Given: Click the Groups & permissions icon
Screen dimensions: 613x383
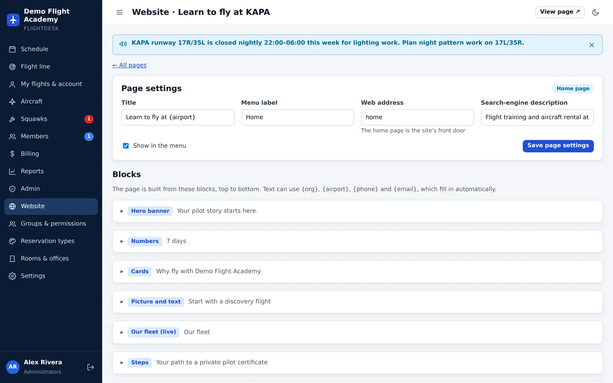Looking at the screenshot, I should click(12, 224).
